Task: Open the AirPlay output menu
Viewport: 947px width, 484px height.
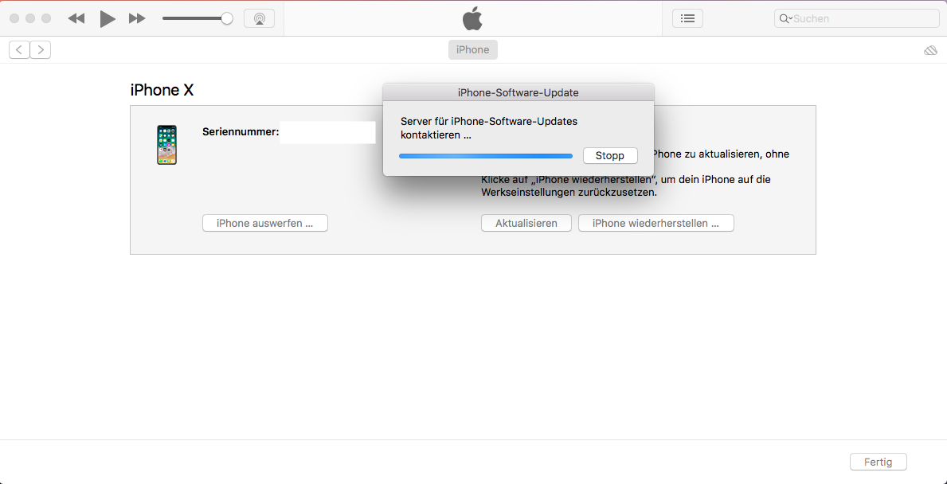Action: pos(259,19)
